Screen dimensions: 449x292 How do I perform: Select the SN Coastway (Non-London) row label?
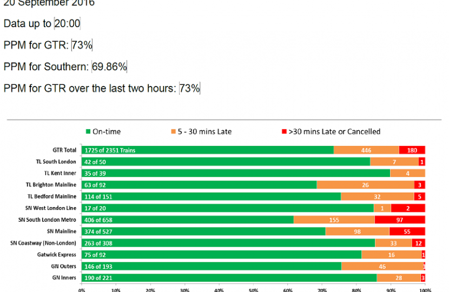tap(43, 243)
